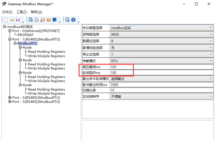This screenshot has height=141, width=215.
Task: Select the PROFINET child item
Action: click(26, 35)
